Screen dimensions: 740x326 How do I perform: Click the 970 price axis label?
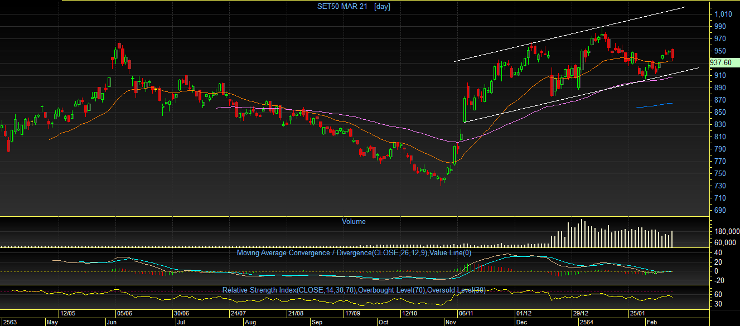720,38
